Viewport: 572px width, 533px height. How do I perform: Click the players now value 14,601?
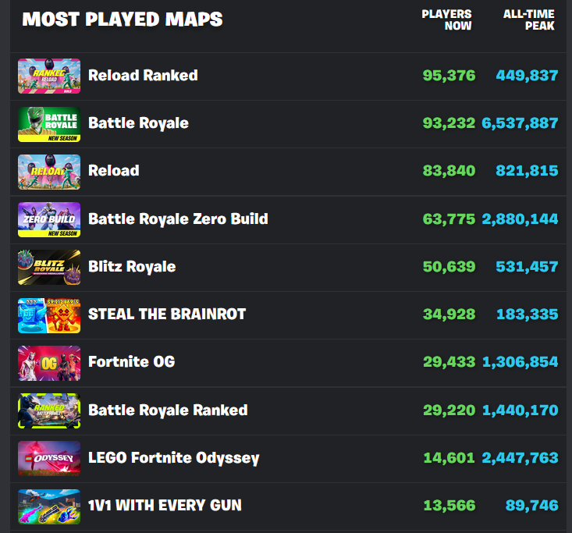click(x=449, y=458)
